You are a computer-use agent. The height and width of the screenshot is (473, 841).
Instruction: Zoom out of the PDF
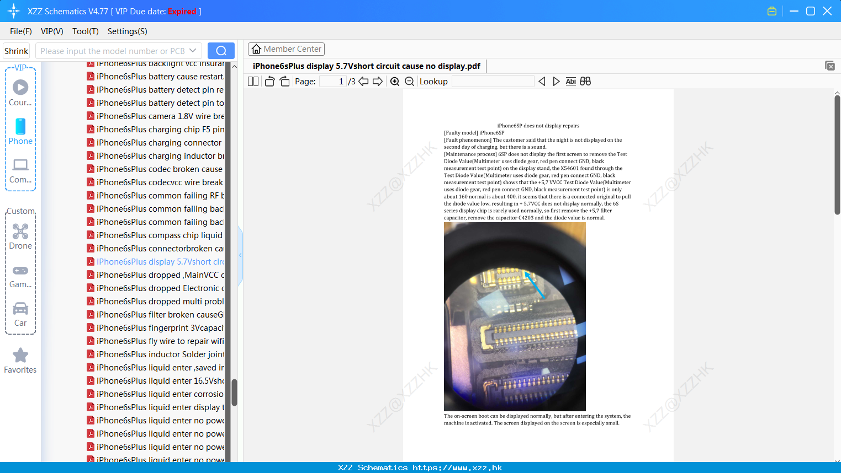(409, 81)
